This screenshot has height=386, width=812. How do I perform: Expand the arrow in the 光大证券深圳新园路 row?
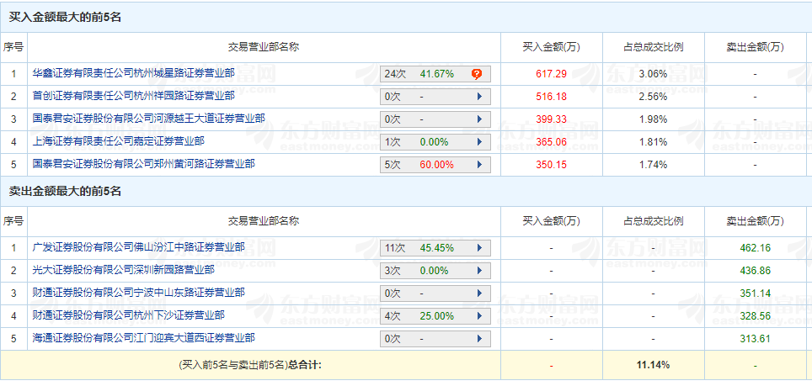click(x=479, y=270)
